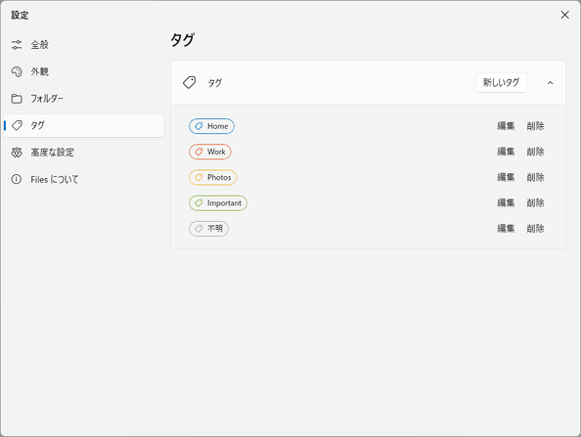Create a tag with 新しいタグ button
Viewport: 581px width, 437px height.
pyautogui.click(x=501, y=82)
